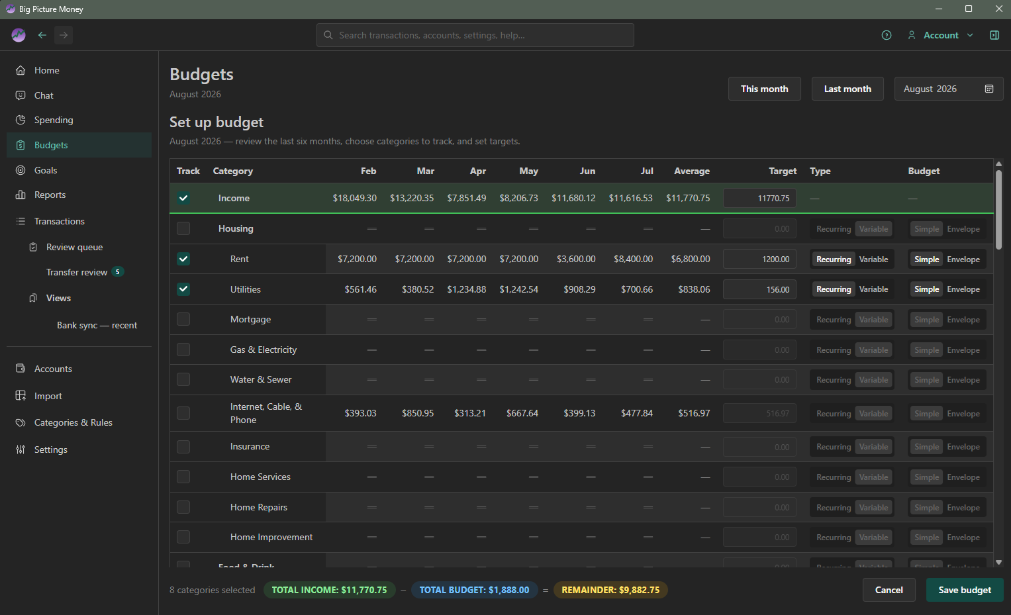Toggle the side panel icon at top right
The width and height of the screenshot is (1011, 615).
click(994, 35)
